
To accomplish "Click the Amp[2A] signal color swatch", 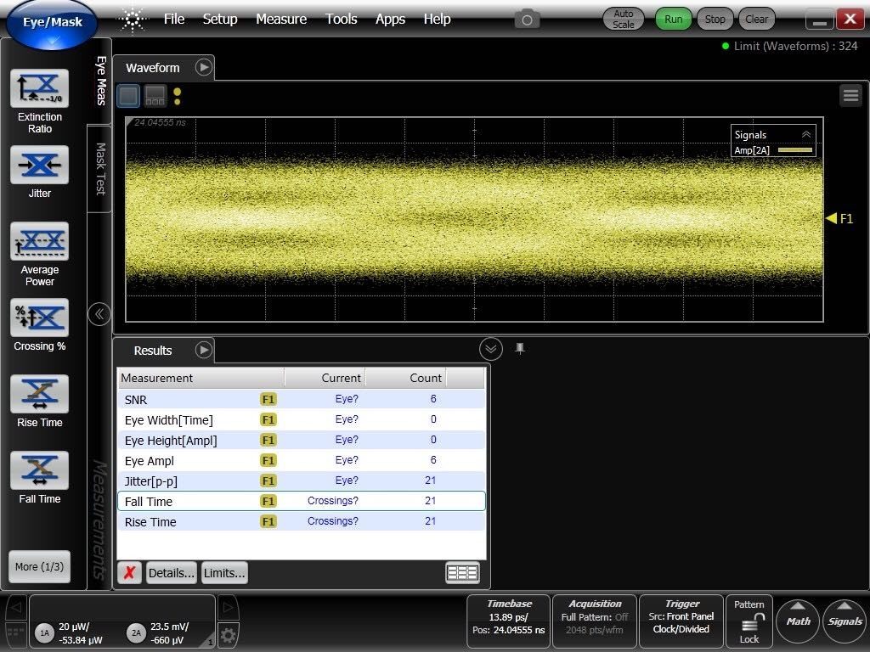I will [x=795, y=150].
